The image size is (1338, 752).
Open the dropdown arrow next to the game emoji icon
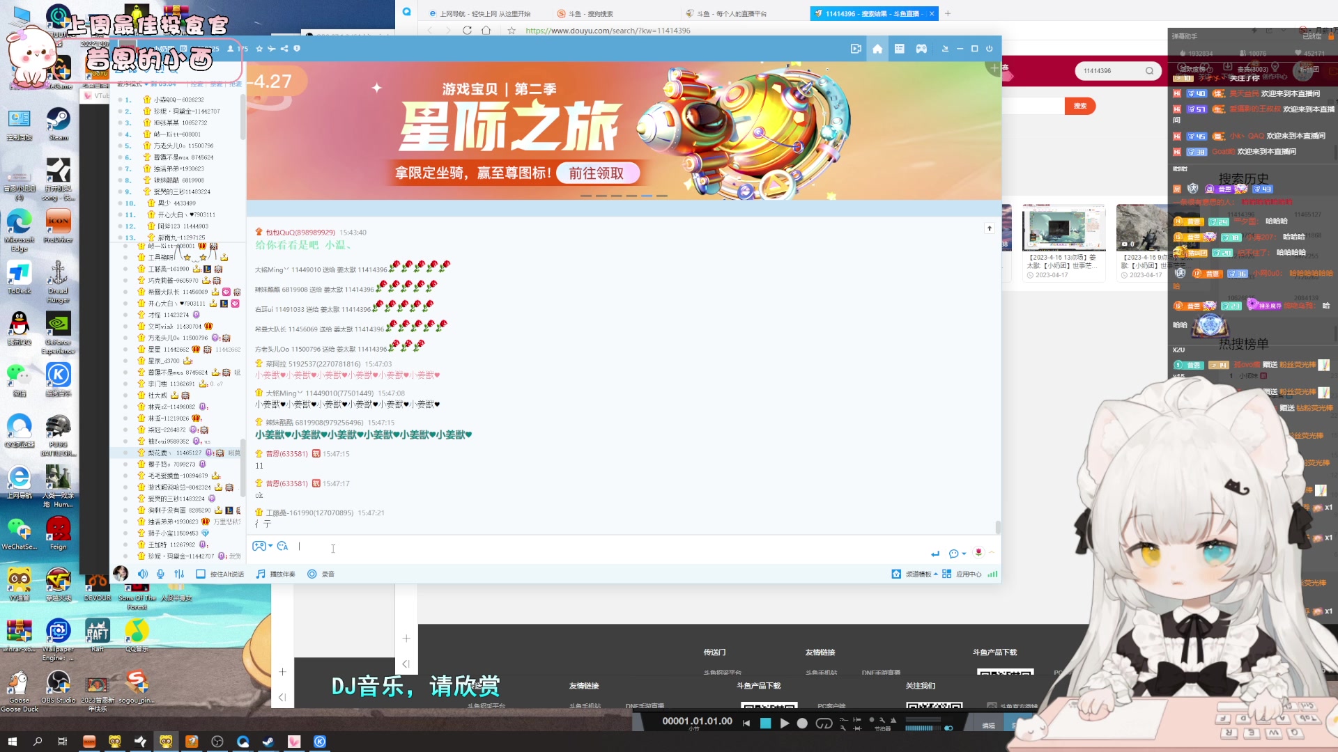(269, 546)
